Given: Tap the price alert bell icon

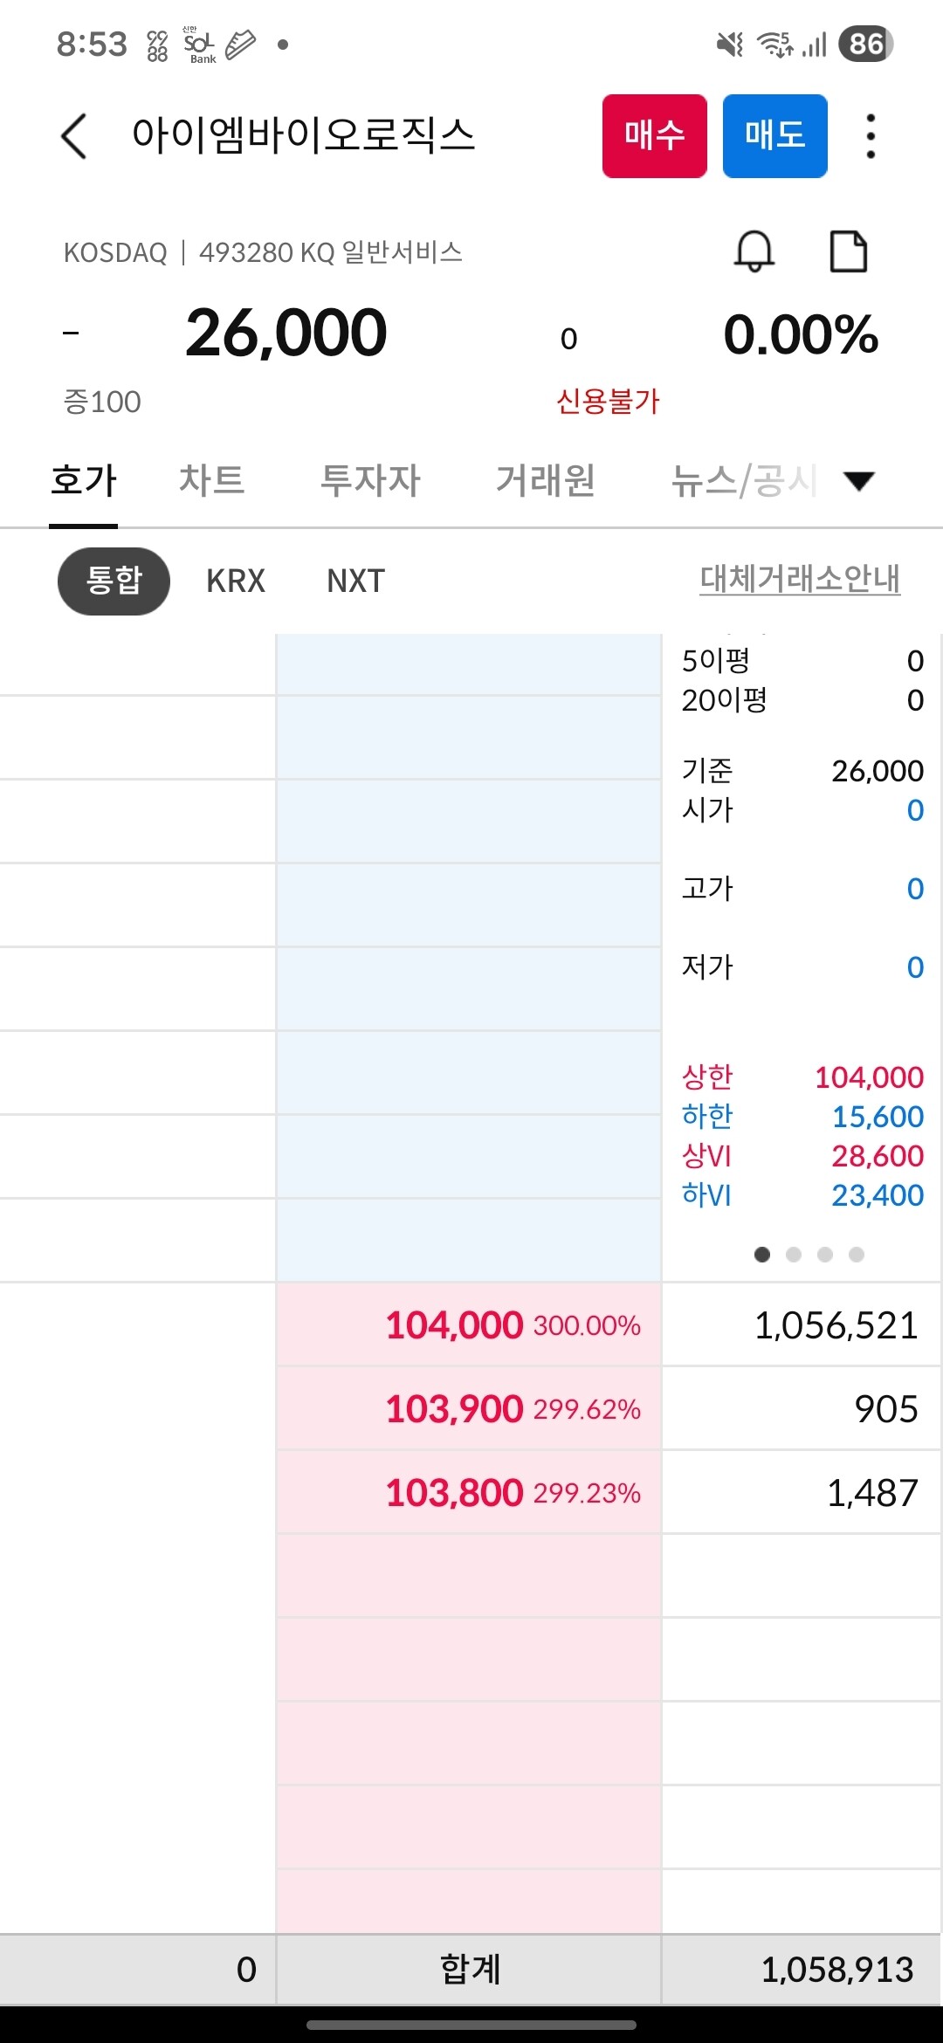Looking at the screenshot, I should 754,251.
